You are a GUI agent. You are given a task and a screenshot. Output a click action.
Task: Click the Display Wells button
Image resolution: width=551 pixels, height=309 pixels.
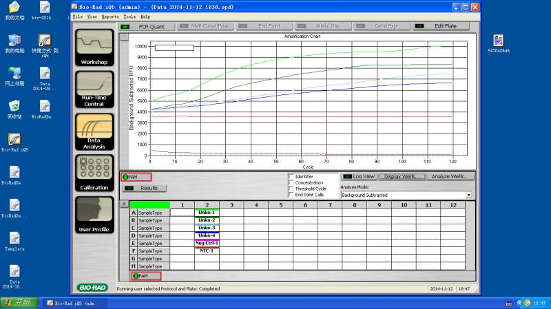tap(403, 177)
